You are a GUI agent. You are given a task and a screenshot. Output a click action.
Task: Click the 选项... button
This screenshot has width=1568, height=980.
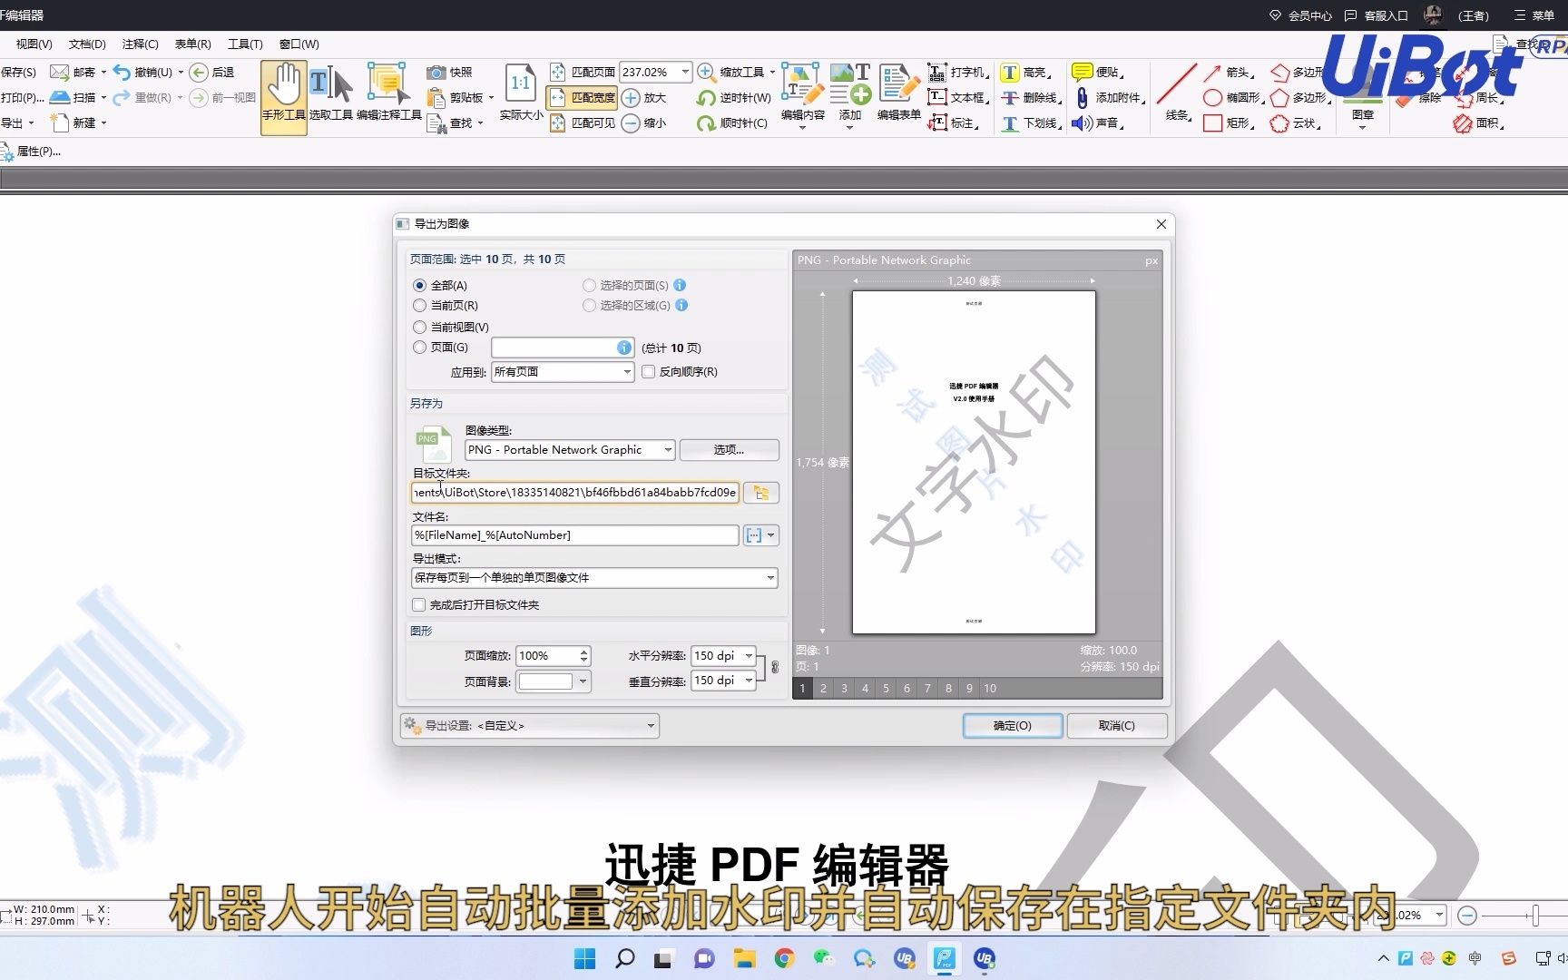coord(729,449)
